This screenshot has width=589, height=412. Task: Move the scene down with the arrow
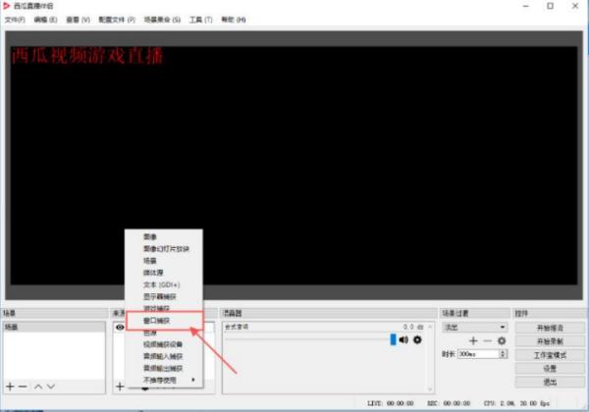[51, 386]
